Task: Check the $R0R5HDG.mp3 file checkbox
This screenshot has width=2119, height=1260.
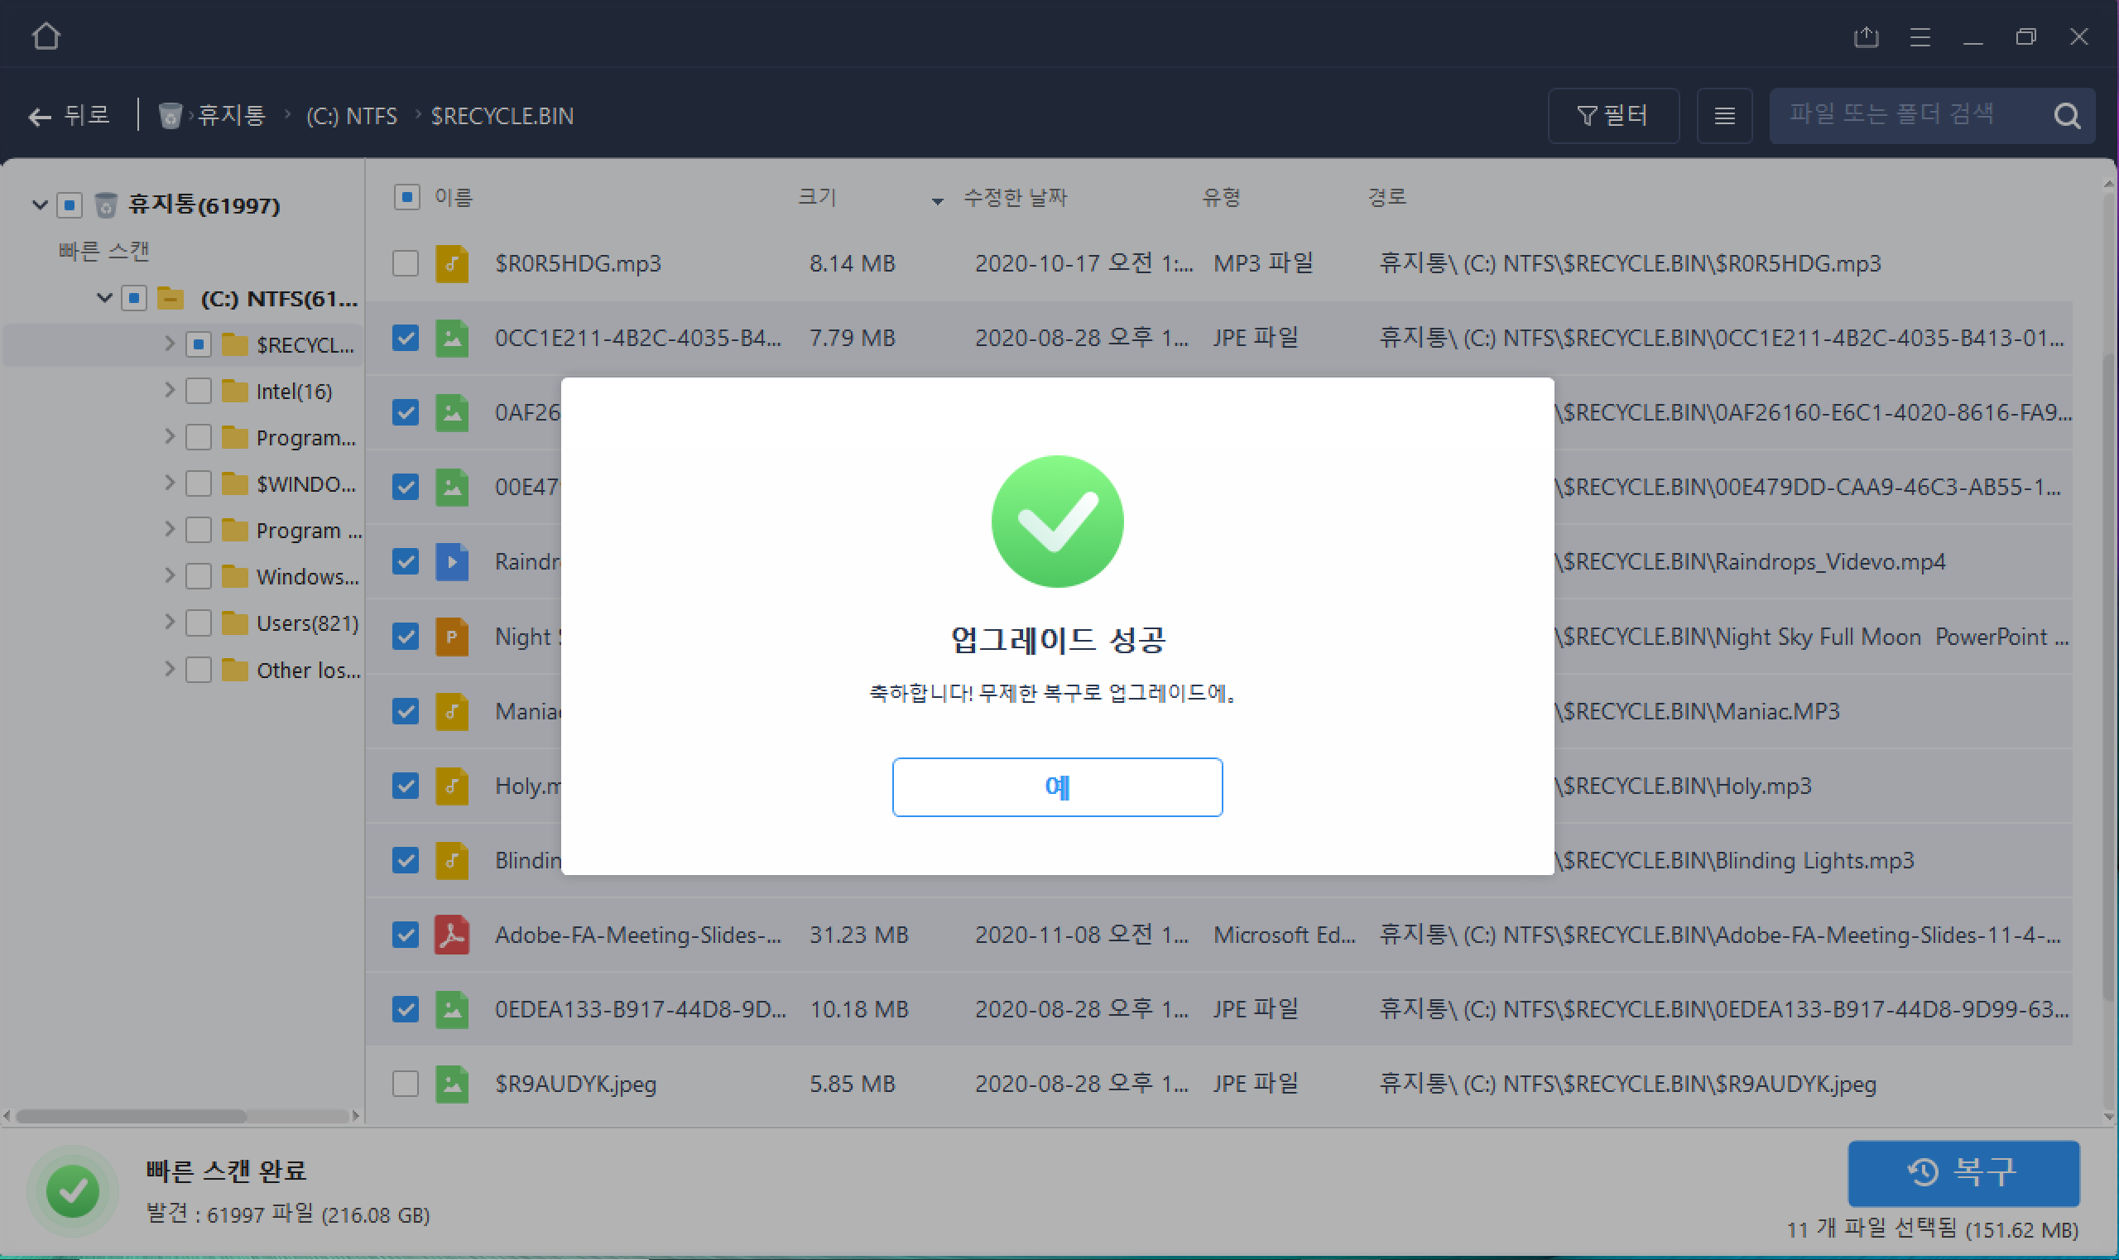Action: point(406,263)
